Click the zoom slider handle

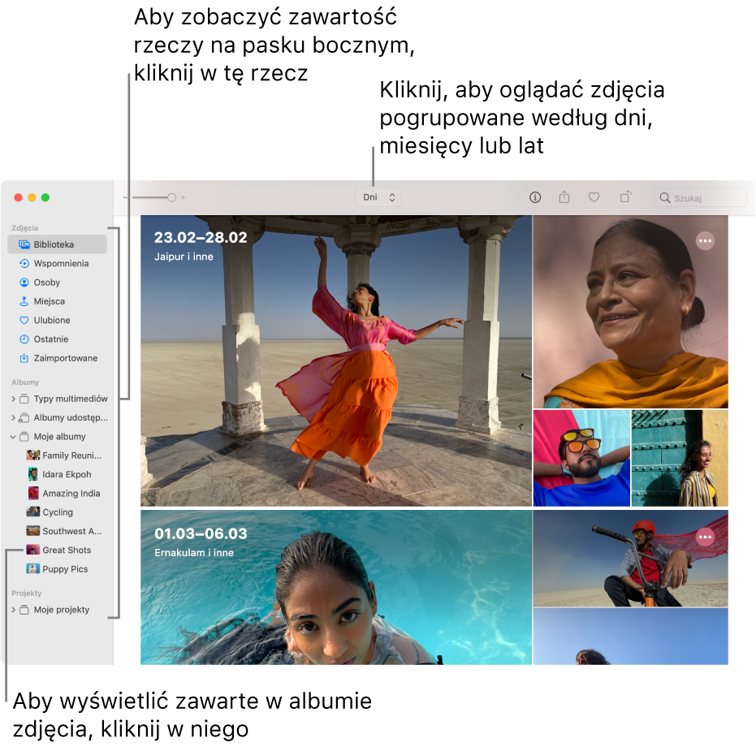tap(171, 197)
